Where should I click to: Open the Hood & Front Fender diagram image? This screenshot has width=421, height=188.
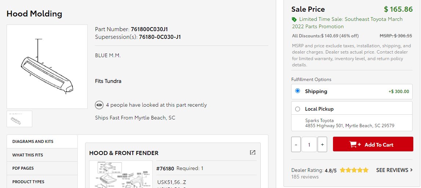point(121,174)
